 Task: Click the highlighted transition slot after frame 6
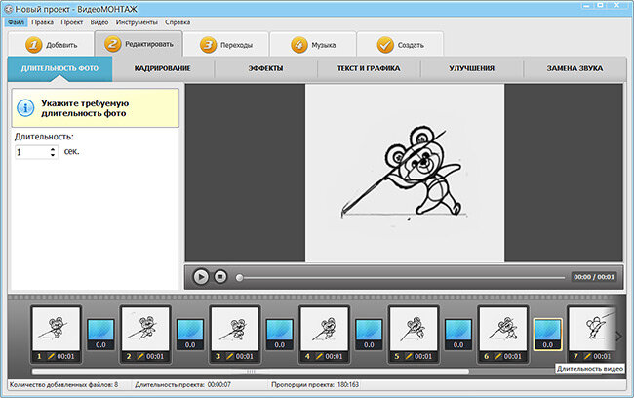click(x=548, y=334)
